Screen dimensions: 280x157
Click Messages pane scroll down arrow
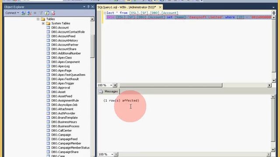coord(273,150)
